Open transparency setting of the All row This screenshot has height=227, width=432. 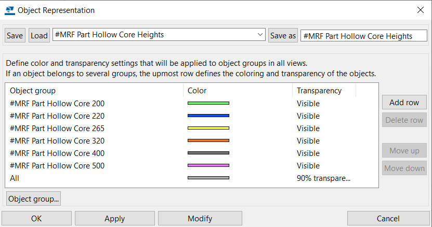[x=323, y=178]
